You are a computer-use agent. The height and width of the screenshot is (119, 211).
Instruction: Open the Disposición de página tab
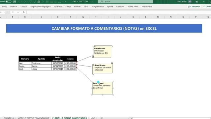point(40,7)
